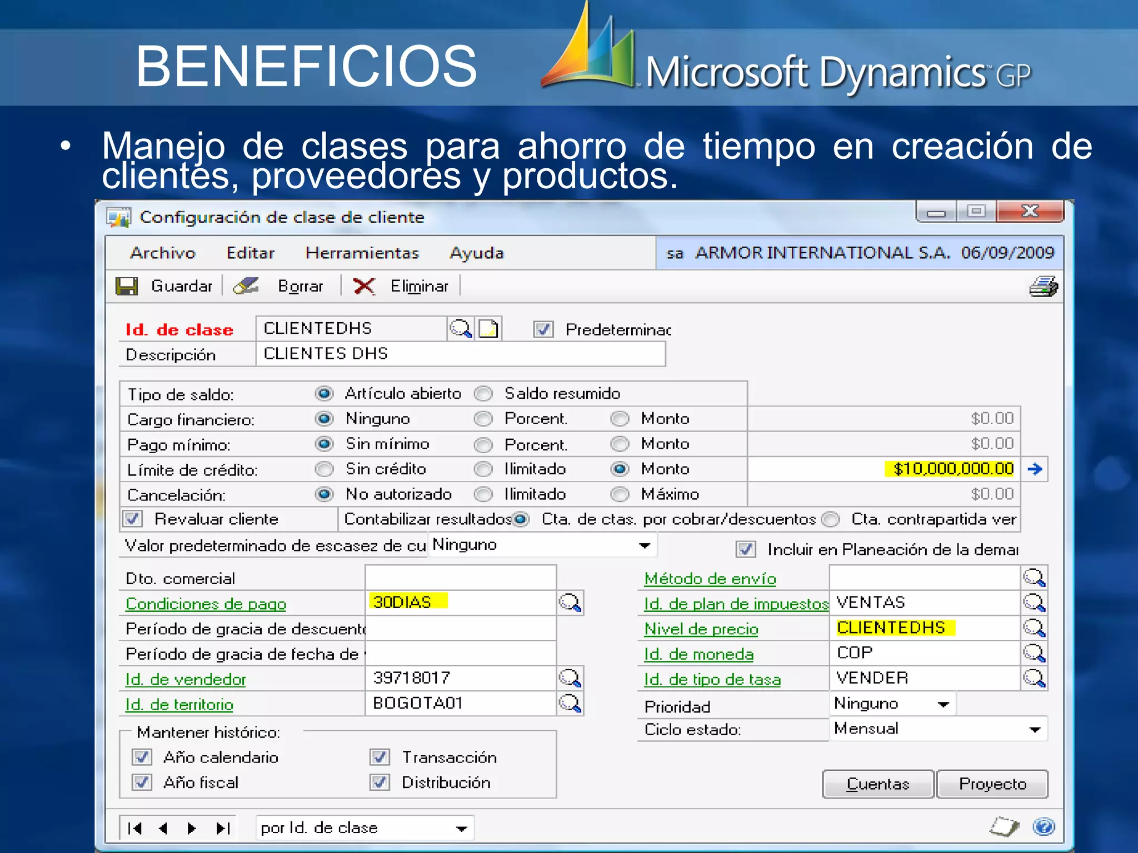Open the note icon beside Id. de clase
1138x853 pixels.
click(x=488, y=329)
